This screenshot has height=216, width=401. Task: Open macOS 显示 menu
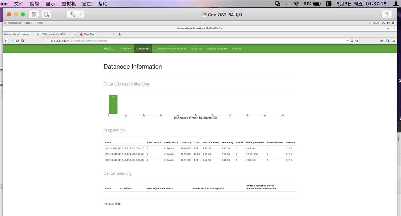(50, 4)
